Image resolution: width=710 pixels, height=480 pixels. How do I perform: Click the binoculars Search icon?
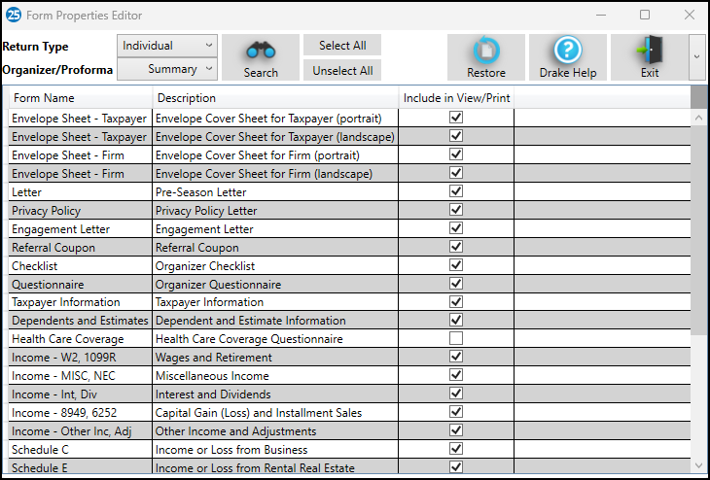(x=260, y=51)
